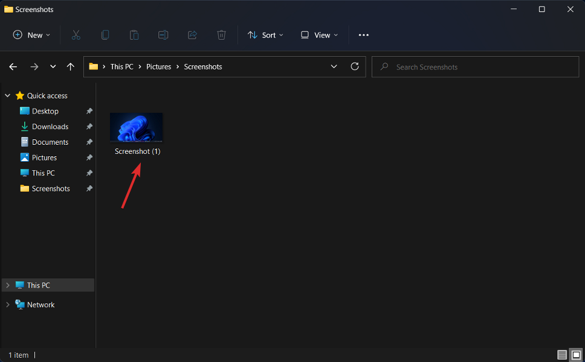The height and width of the screenshot is (362, 585).
Task: Open Documents in Quick access
Action: click(x=50, y=142)
